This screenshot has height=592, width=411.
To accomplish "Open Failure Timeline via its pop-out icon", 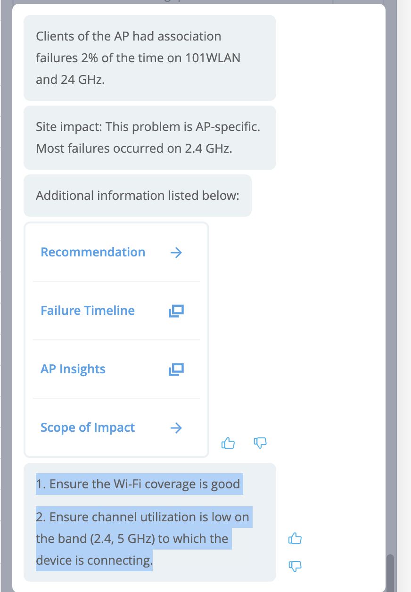I will coord(176,311).
